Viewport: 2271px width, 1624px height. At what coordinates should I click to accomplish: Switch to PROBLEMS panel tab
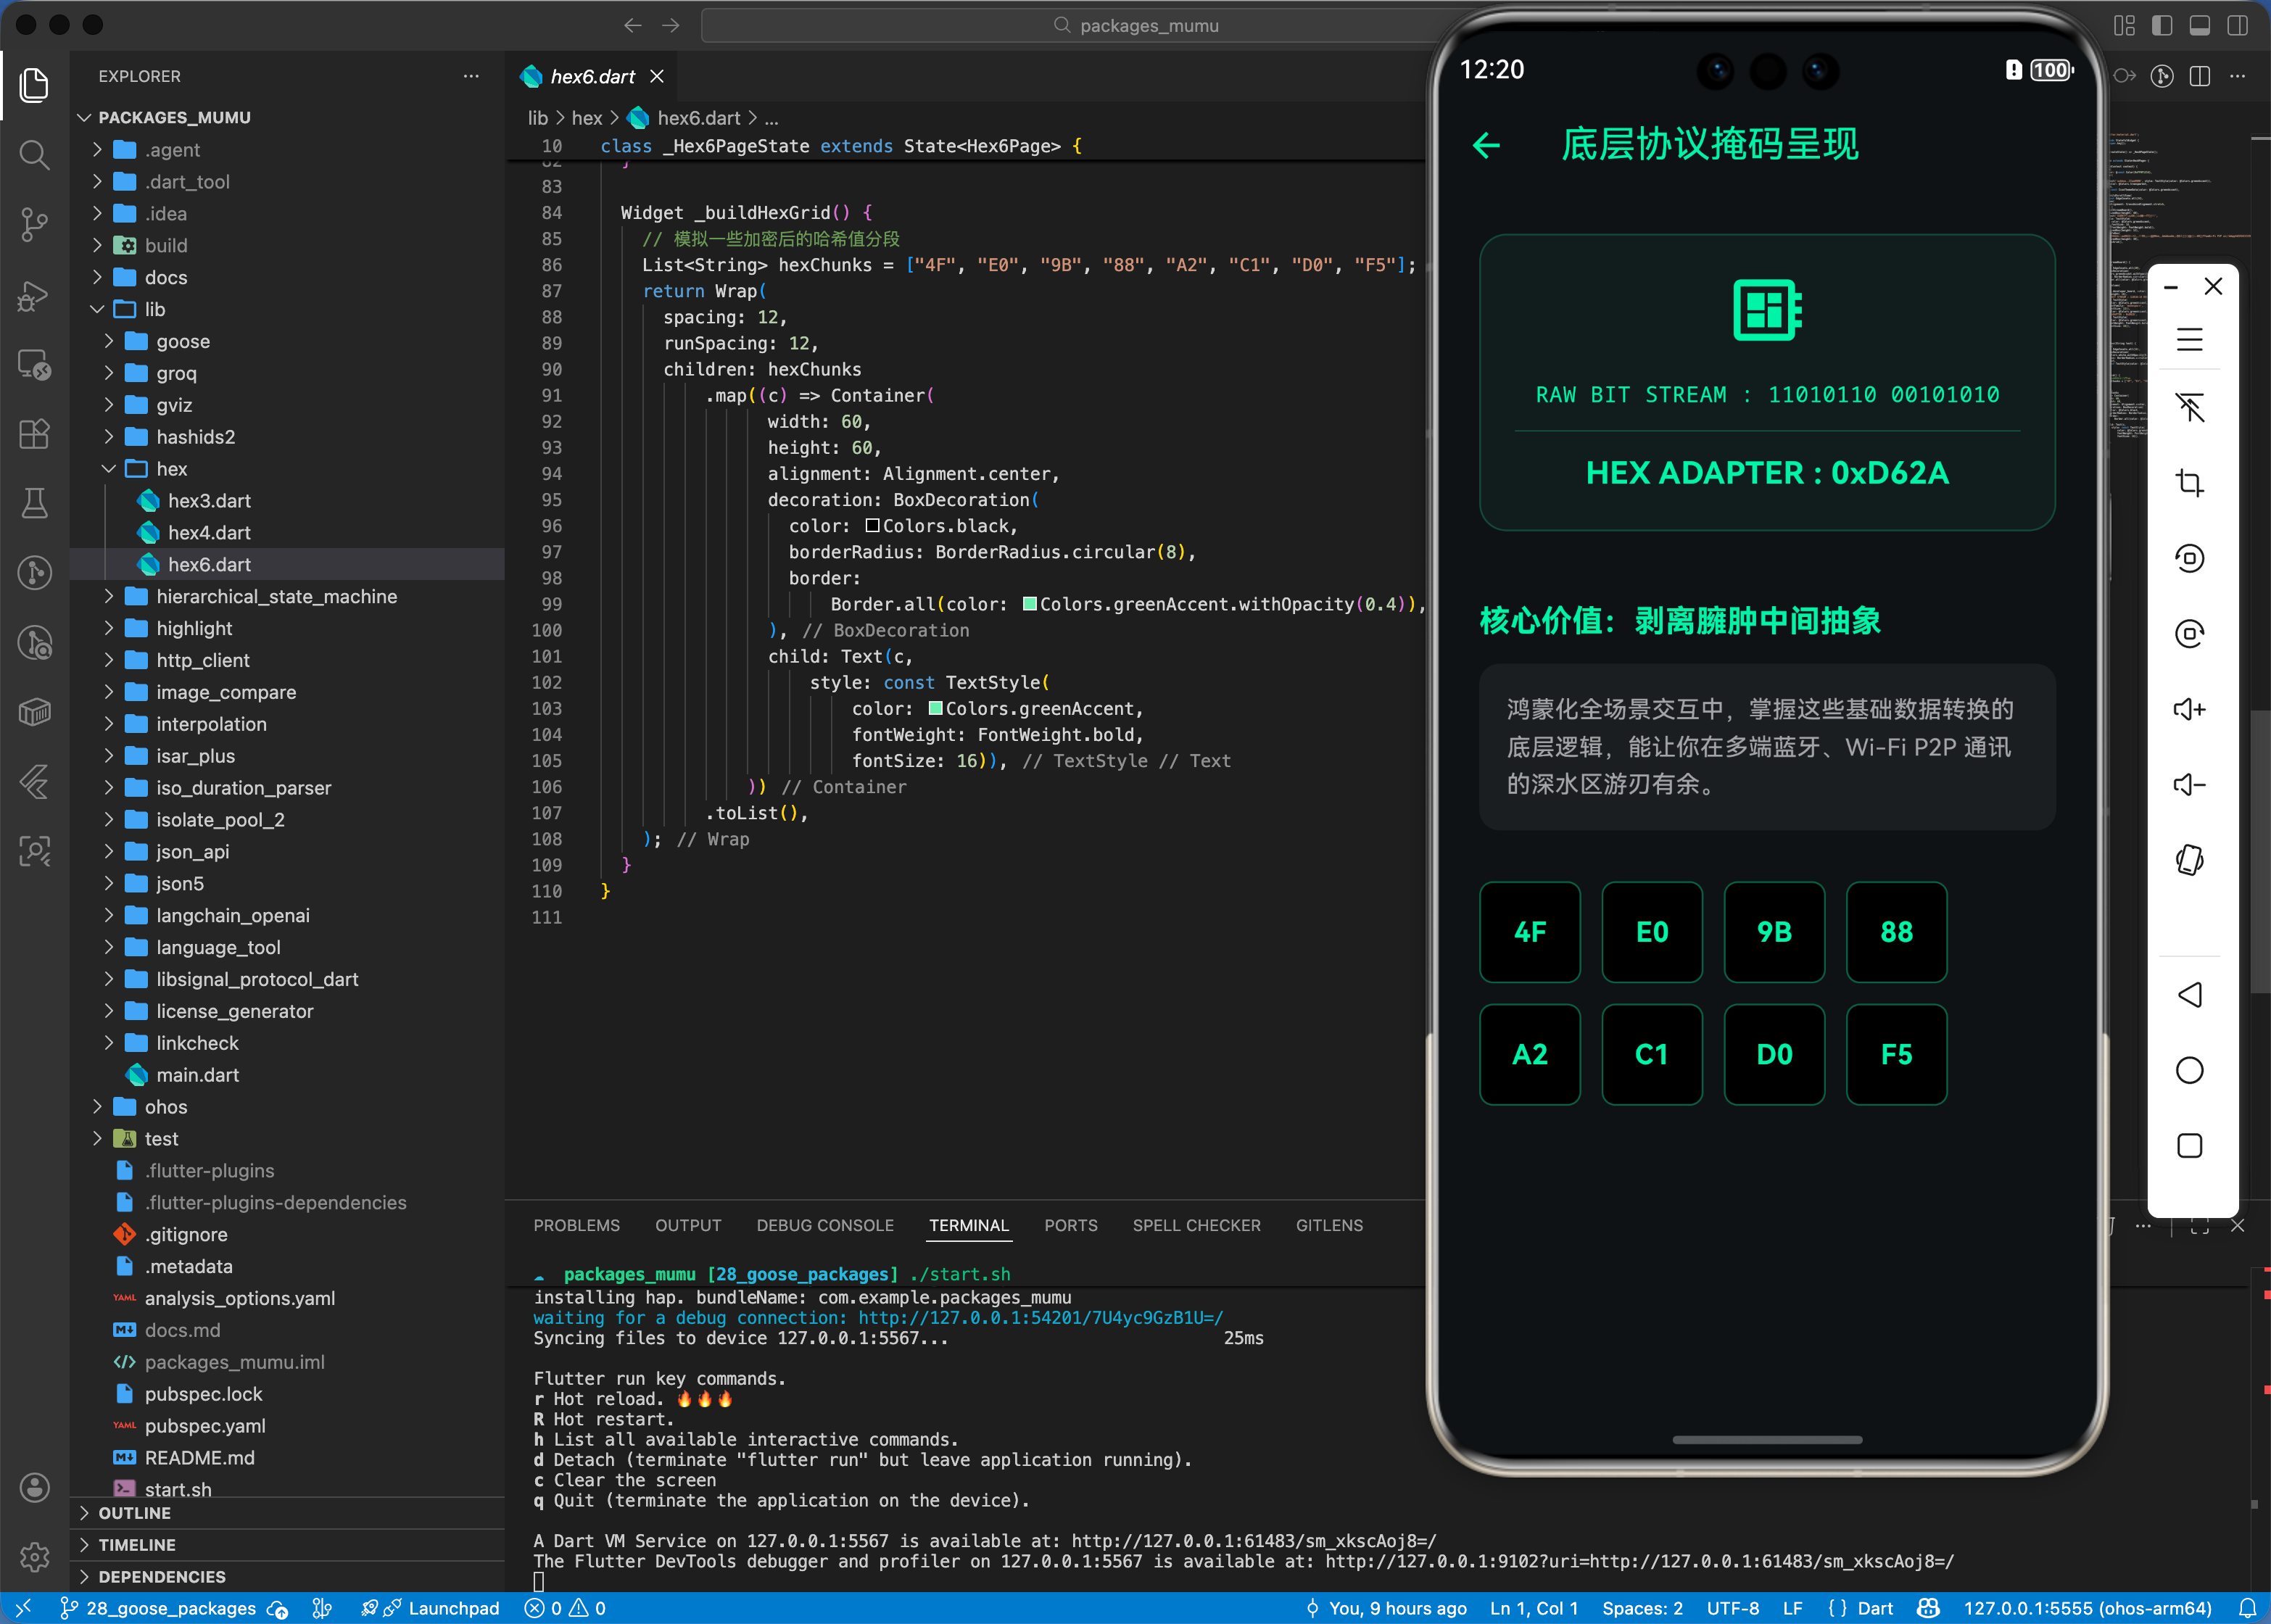point(576,1225)
